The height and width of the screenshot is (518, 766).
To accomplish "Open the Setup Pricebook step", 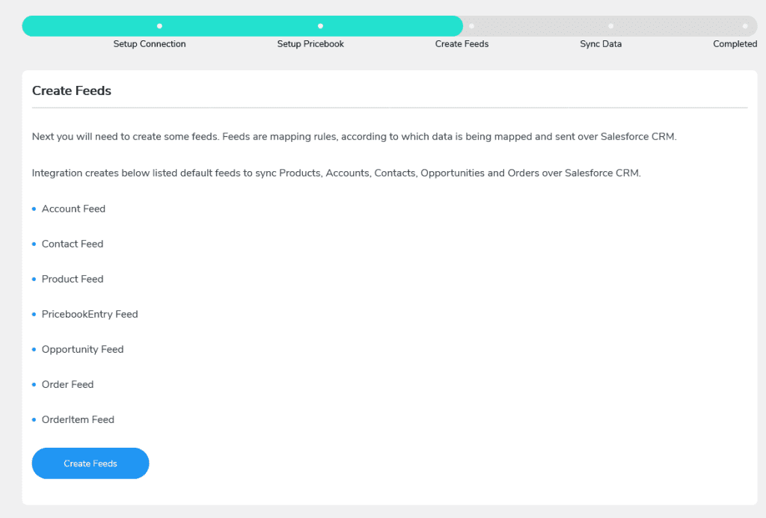I will [310, 44].
